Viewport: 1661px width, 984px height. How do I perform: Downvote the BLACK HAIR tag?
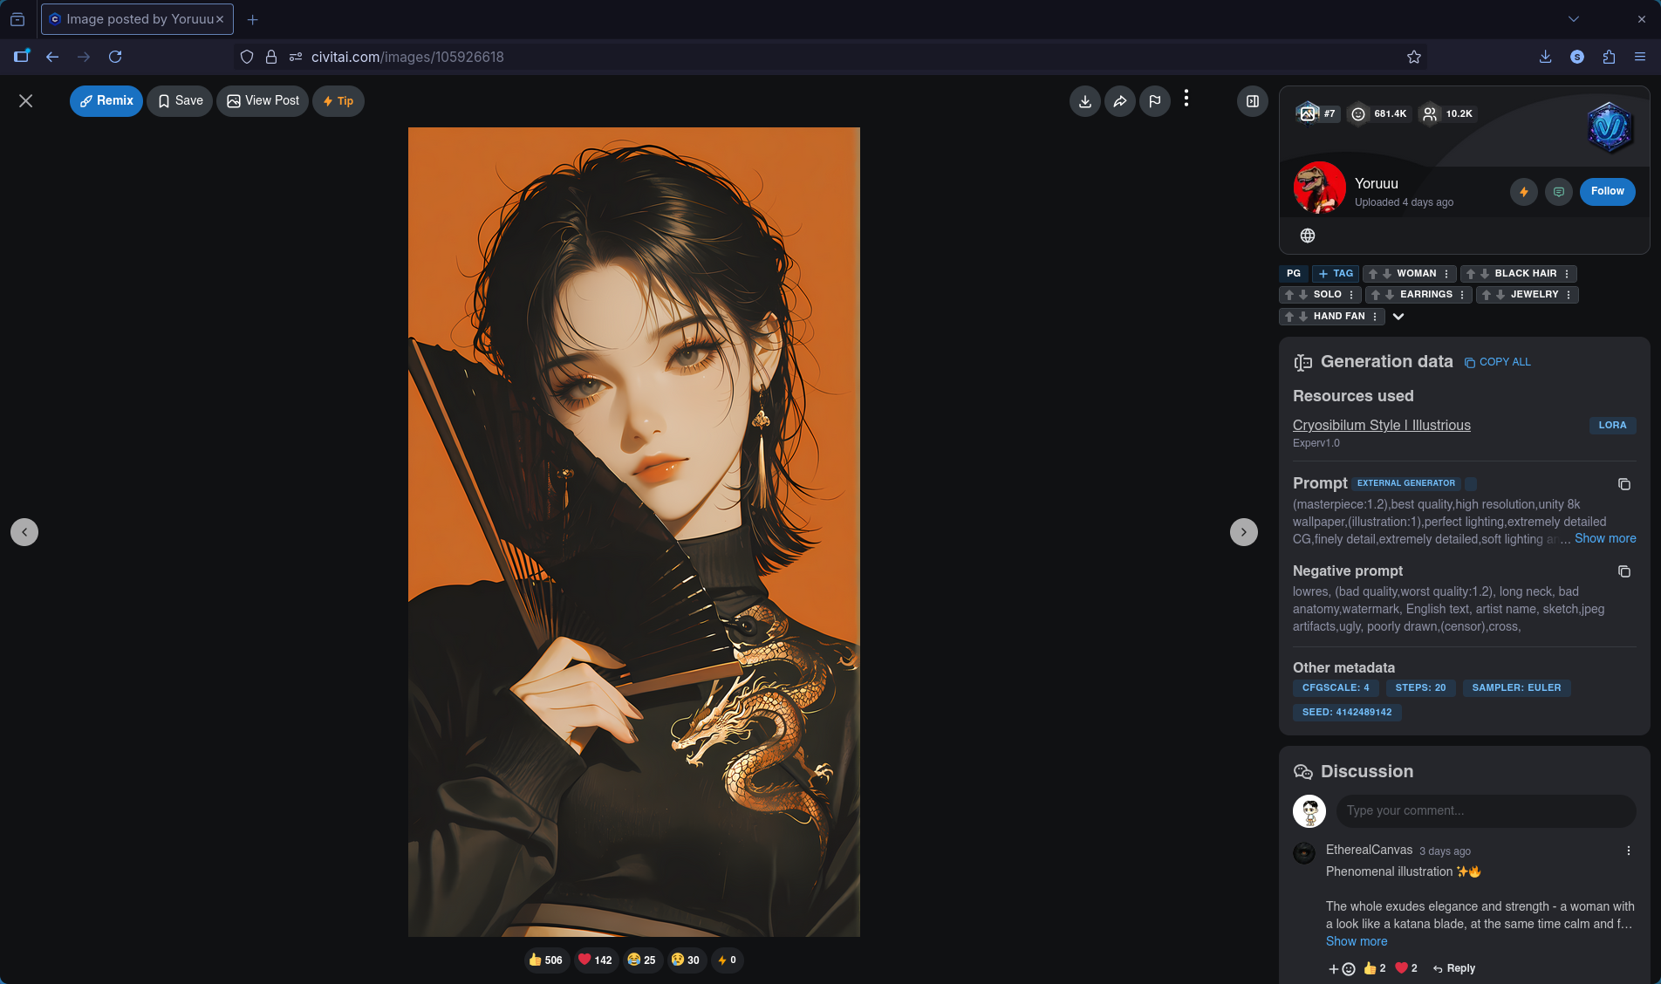tap(1485, 274)
